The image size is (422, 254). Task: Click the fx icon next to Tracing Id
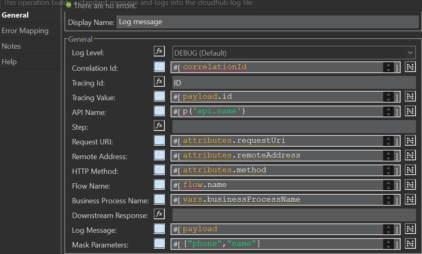(x=159, y=81)
